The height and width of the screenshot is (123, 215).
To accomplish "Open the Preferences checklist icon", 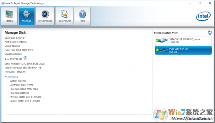I will [x=64, y=14].
